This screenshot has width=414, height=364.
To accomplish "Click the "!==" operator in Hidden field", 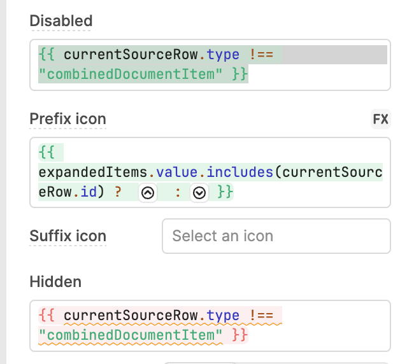I will tap(261, 315).
